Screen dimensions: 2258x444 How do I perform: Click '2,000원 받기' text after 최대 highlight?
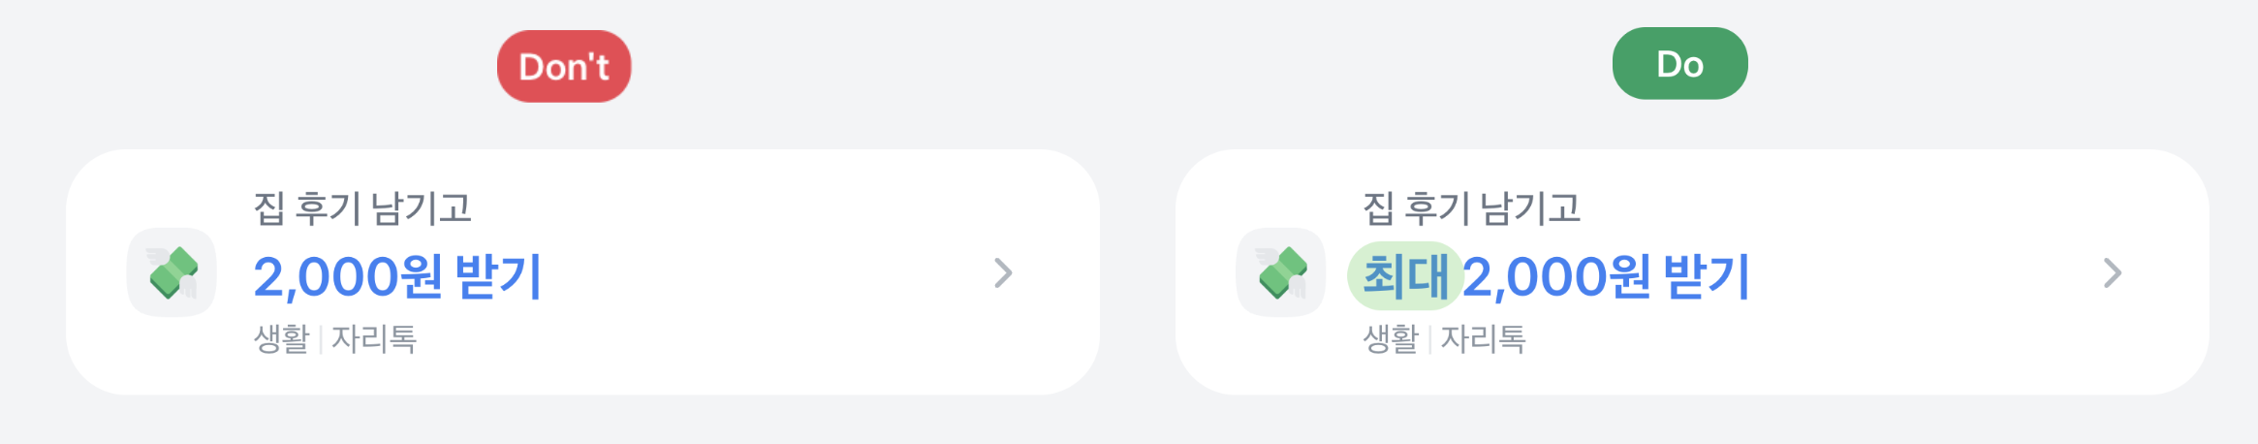pyautogui.click(x=1606, y=276)
